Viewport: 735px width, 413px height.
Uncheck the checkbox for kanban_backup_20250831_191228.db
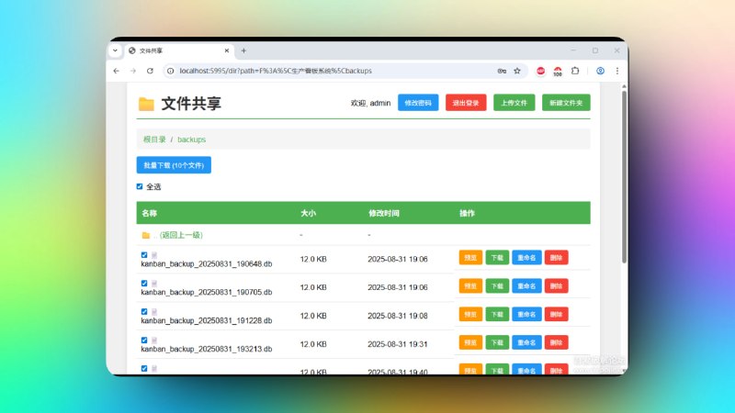[144, 312]
